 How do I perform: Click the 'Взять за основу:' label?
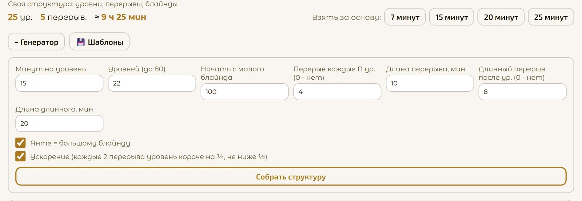coord(346,17)
